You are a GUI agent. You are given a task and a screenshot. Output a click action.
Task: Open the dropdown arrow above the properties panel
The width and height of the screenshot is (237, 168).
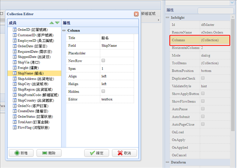coord(232,3)
